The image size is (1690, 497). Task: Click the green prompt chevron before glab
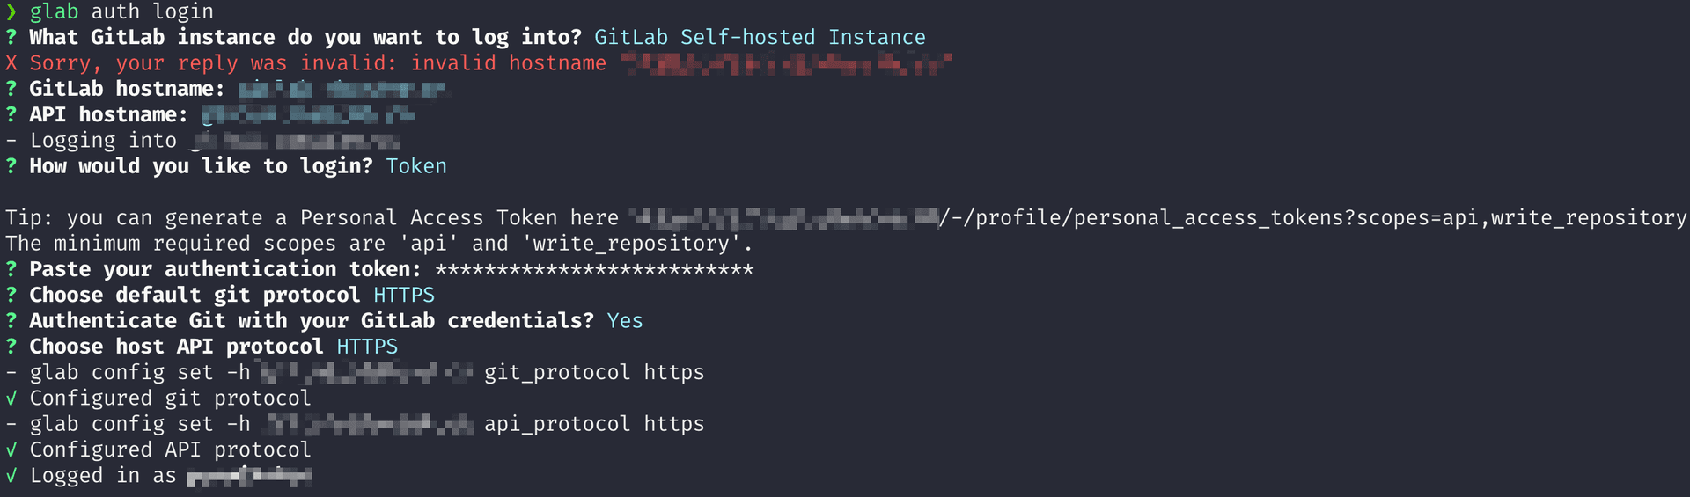tap(11, 12)
